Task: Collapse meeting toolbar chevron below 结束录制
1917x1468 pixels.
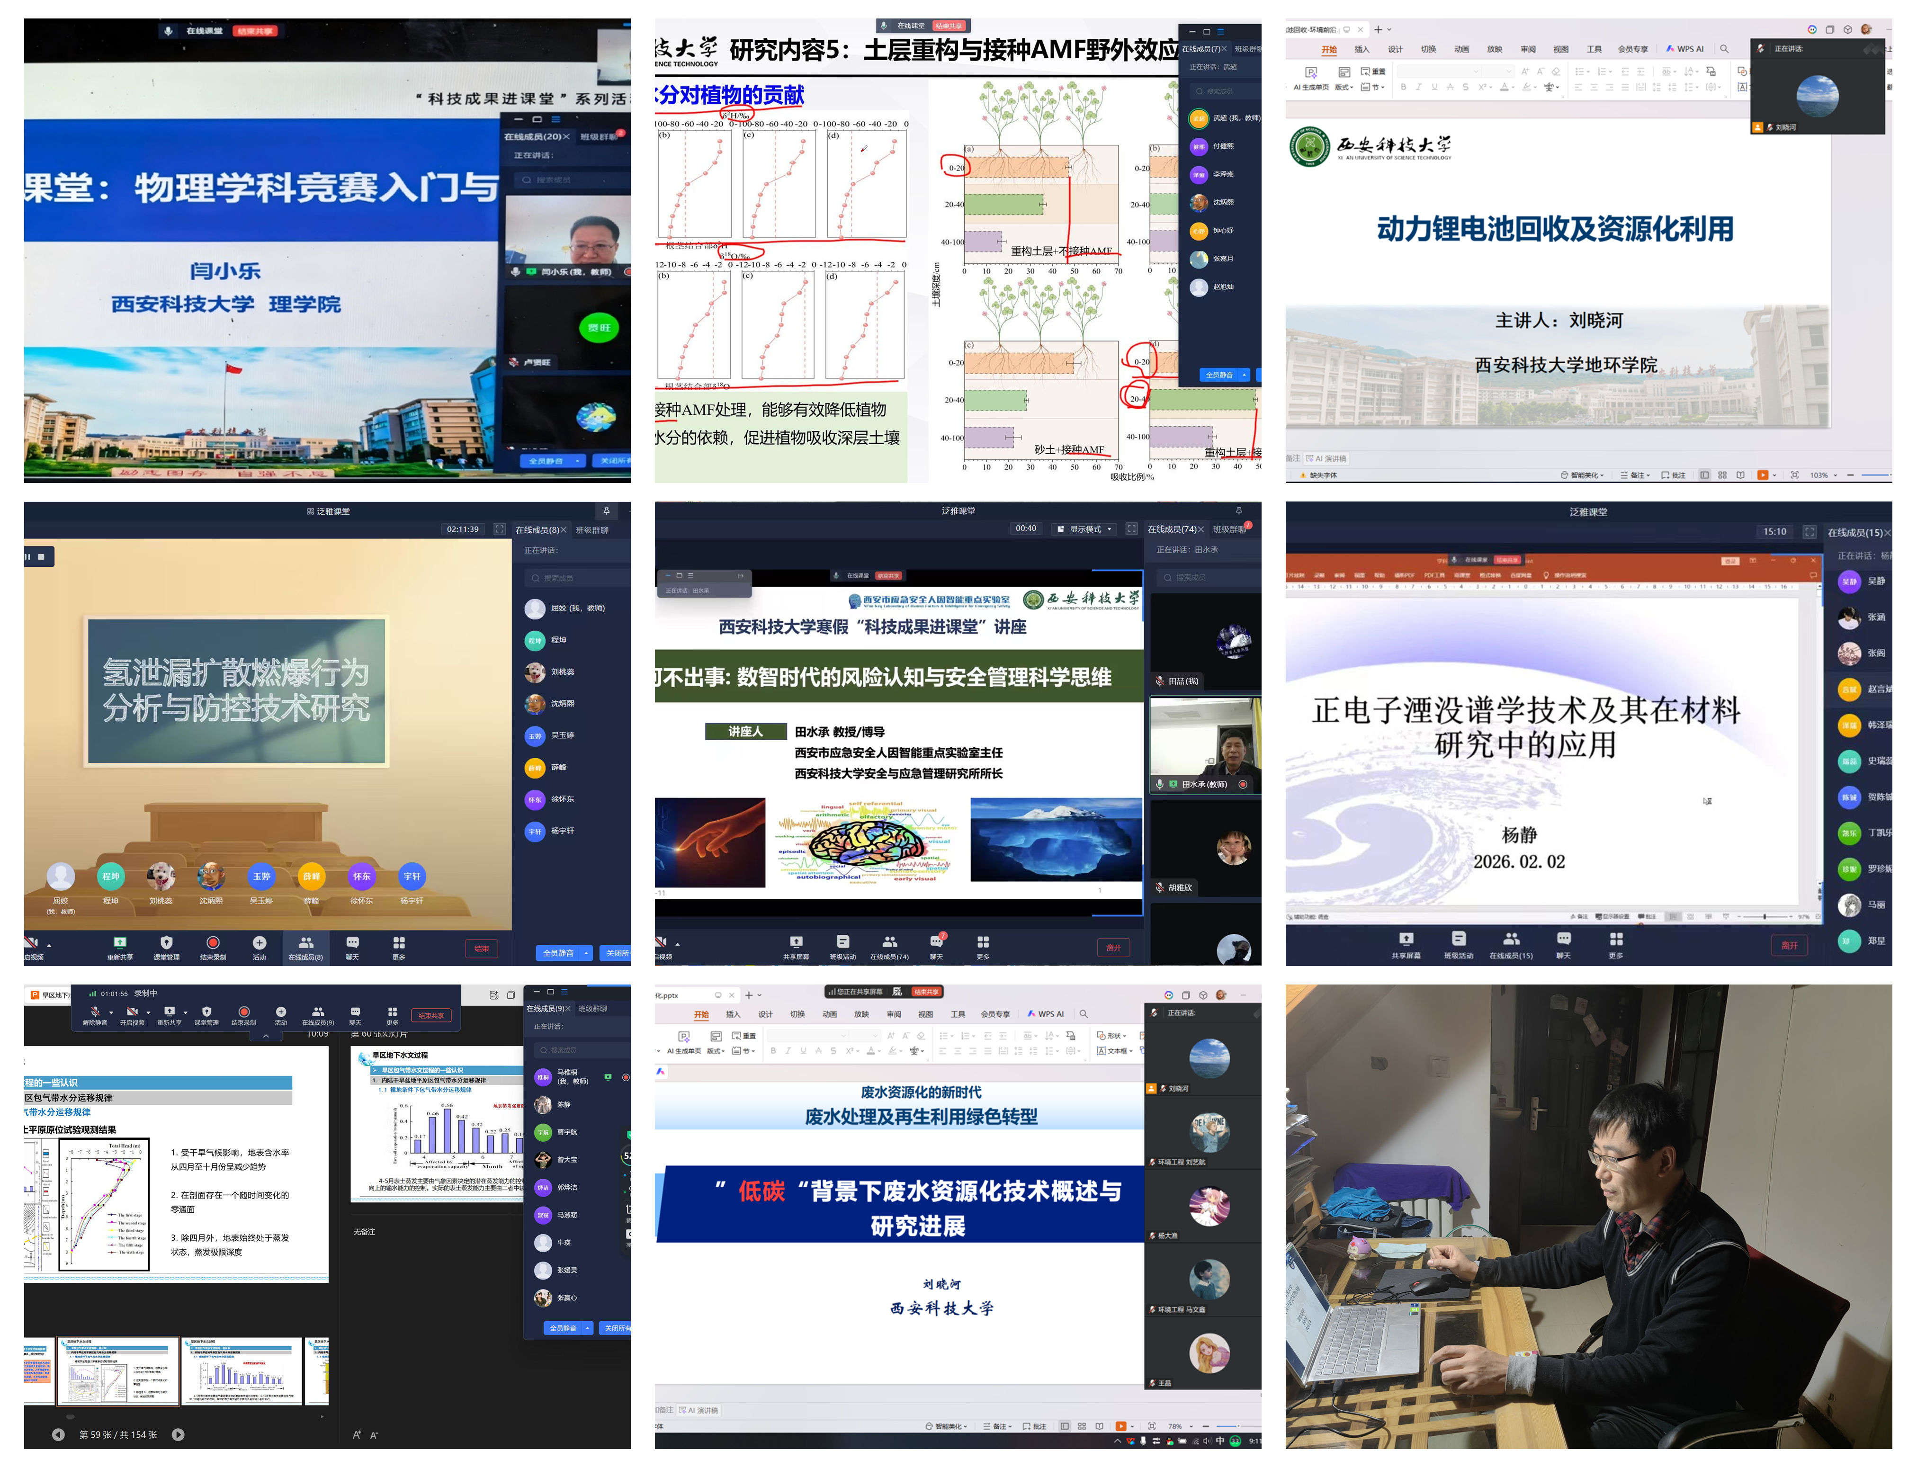Action: [266, 1036]
